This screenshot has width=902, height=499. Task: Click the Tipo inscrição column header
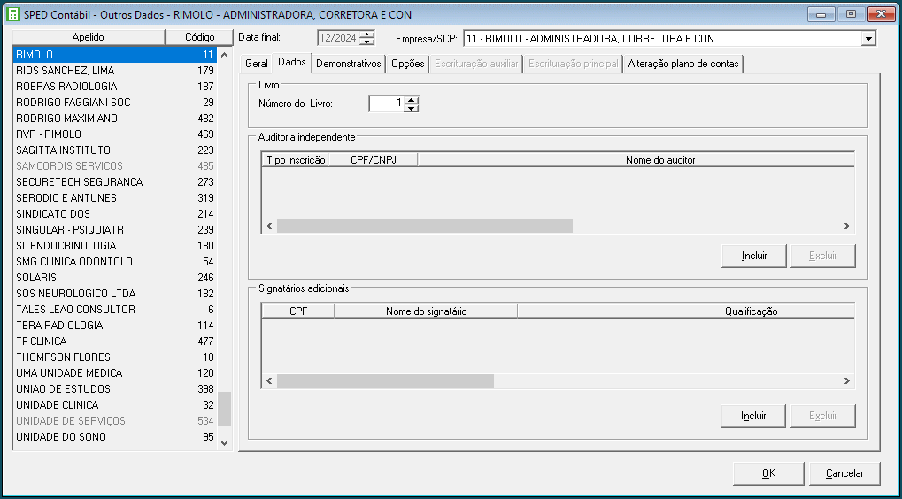[296, 160]
